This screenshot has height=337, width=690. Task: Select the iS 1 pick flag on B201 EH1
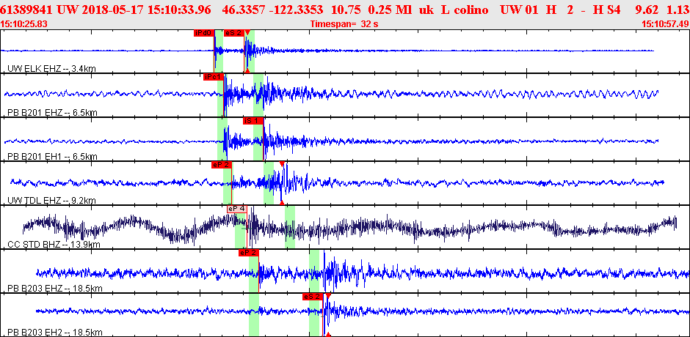[253, 121]
